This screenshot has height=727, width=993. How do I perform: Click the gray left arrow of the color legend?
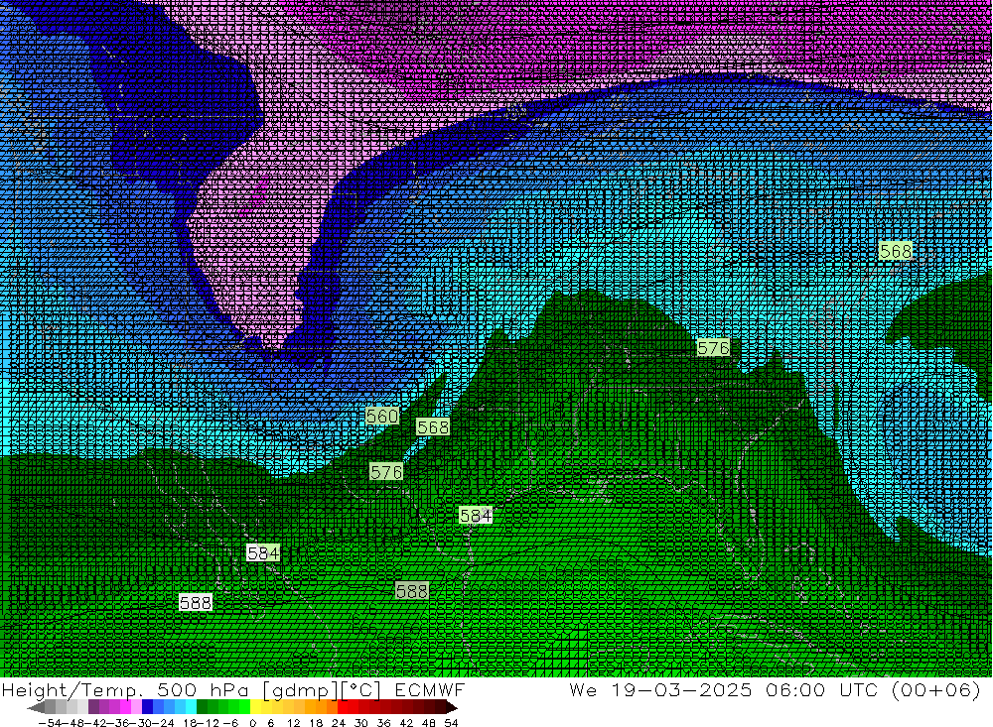click(36, 707)
